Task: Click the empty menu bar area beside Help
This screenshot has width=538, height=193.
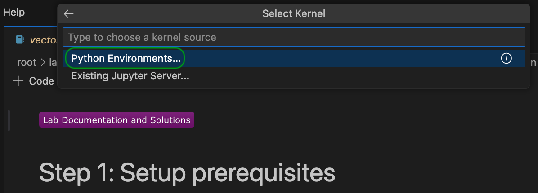Action: click(43, 12)
